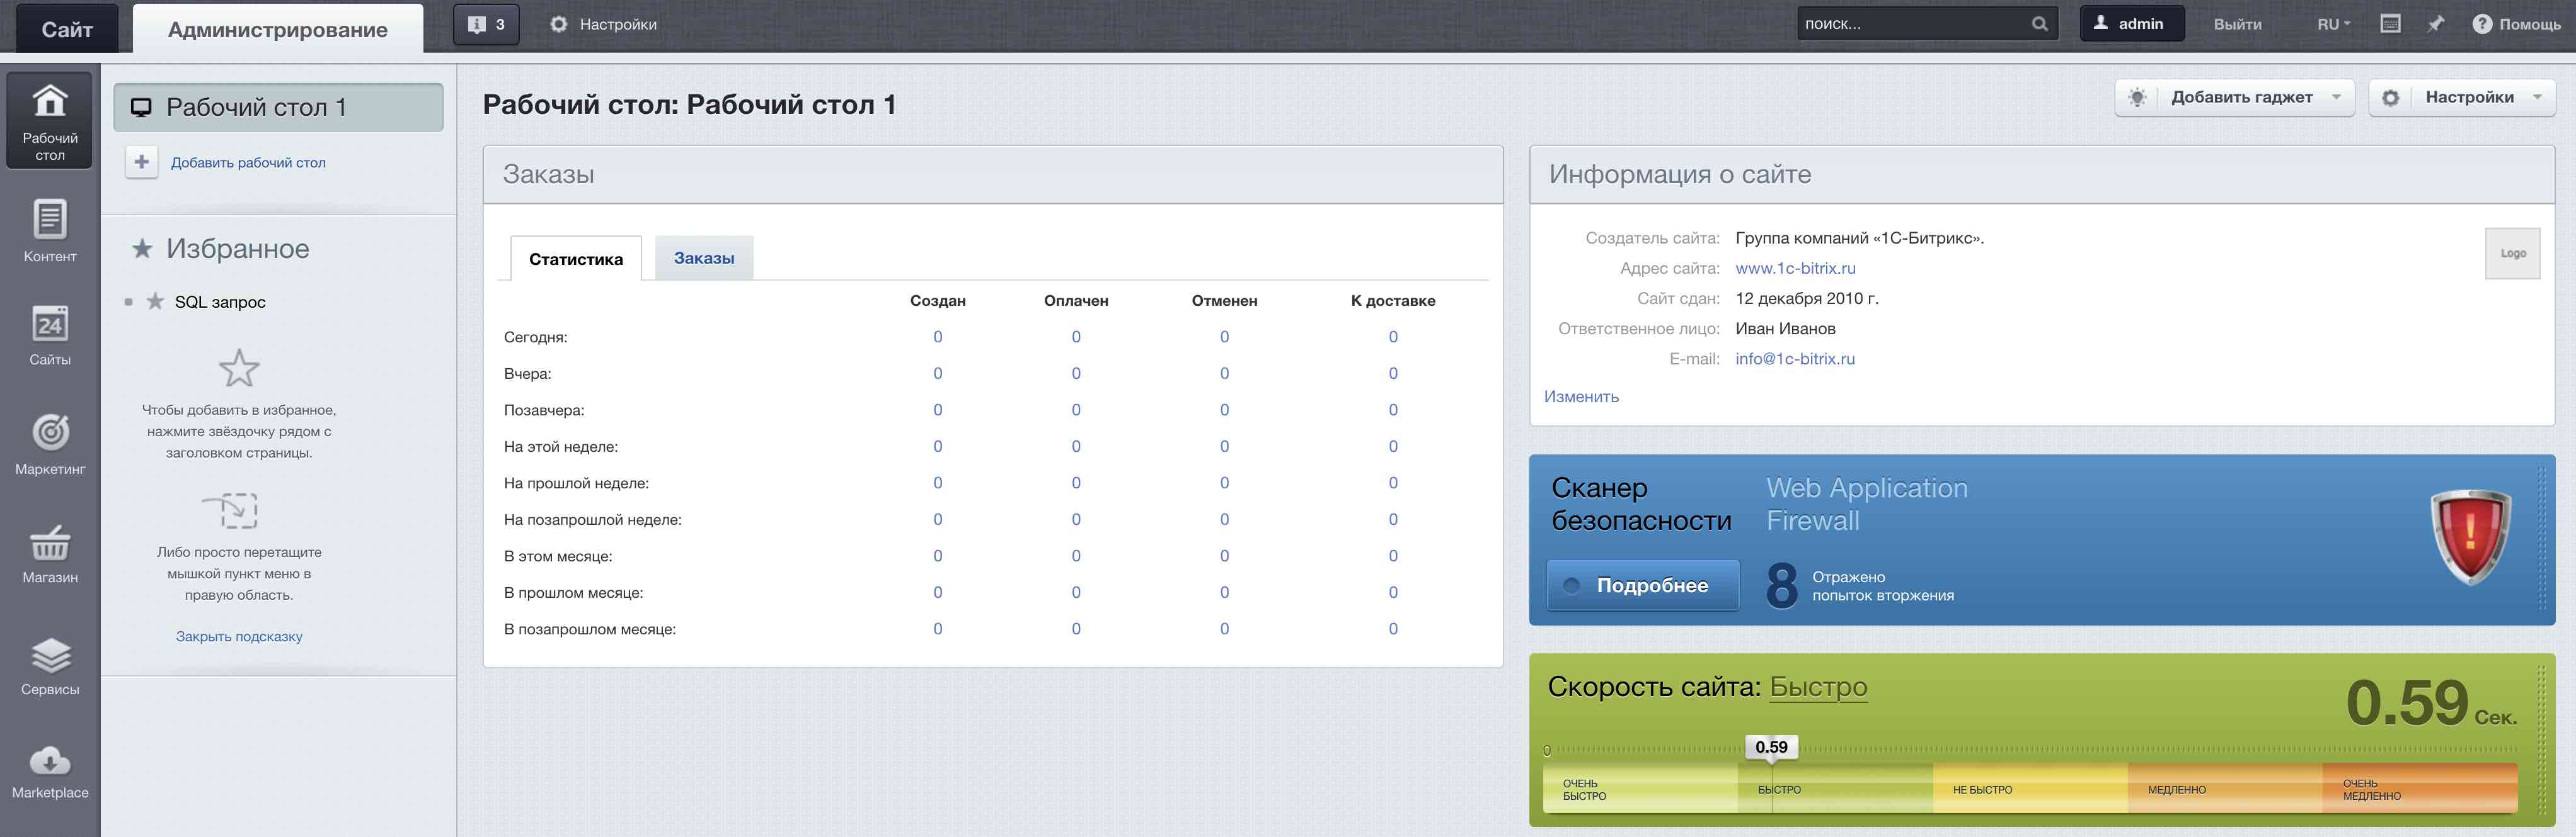Click the notifications counter showing 3
2576x837 pixels.
coord(486,25)
